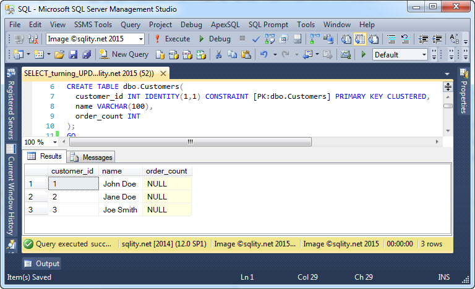The width and height of the screenshot is (475, 289).
Task: Open the SQL Prompt menu
Action: [x=268, y=25]
